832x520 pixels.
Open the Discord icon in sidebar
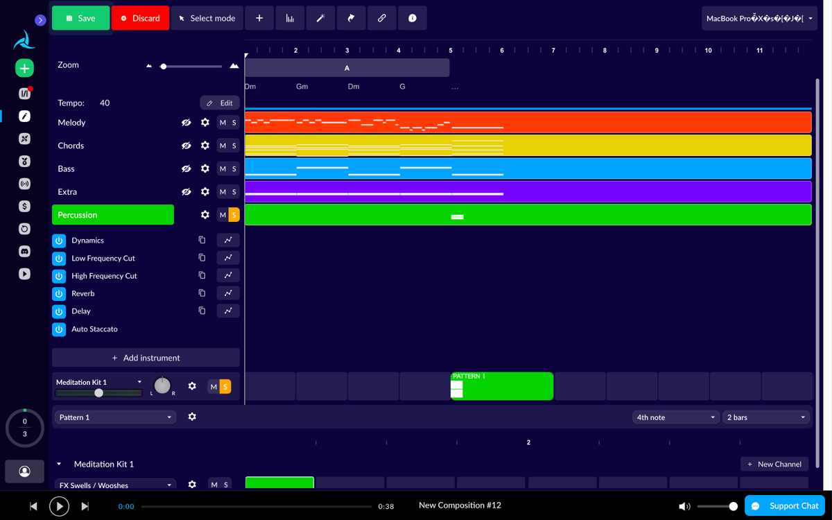(24, 251)
